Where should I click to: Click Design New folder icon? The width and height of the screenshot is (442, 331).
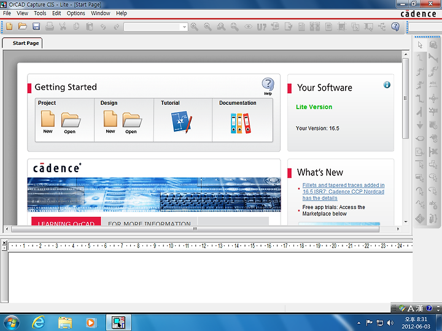click(110, 122)
